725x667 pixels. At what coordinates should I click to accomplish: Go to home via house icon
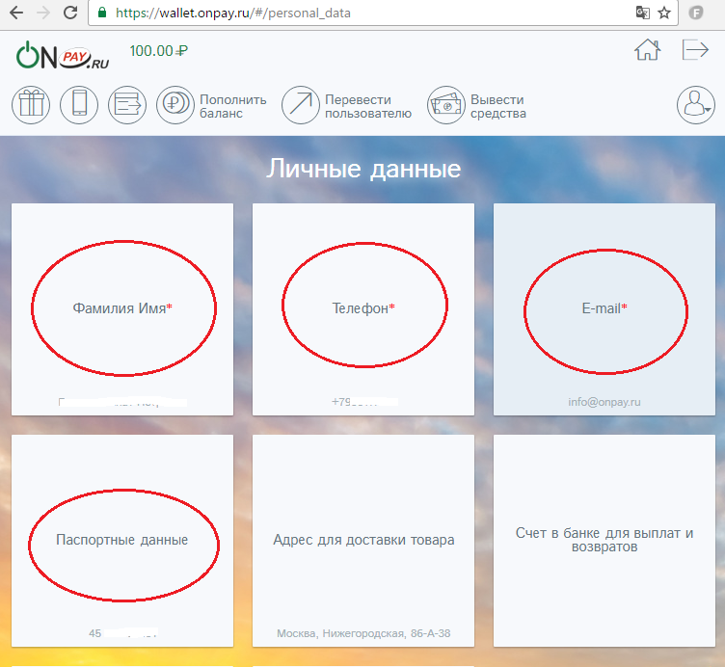click(x=647, y=51)
